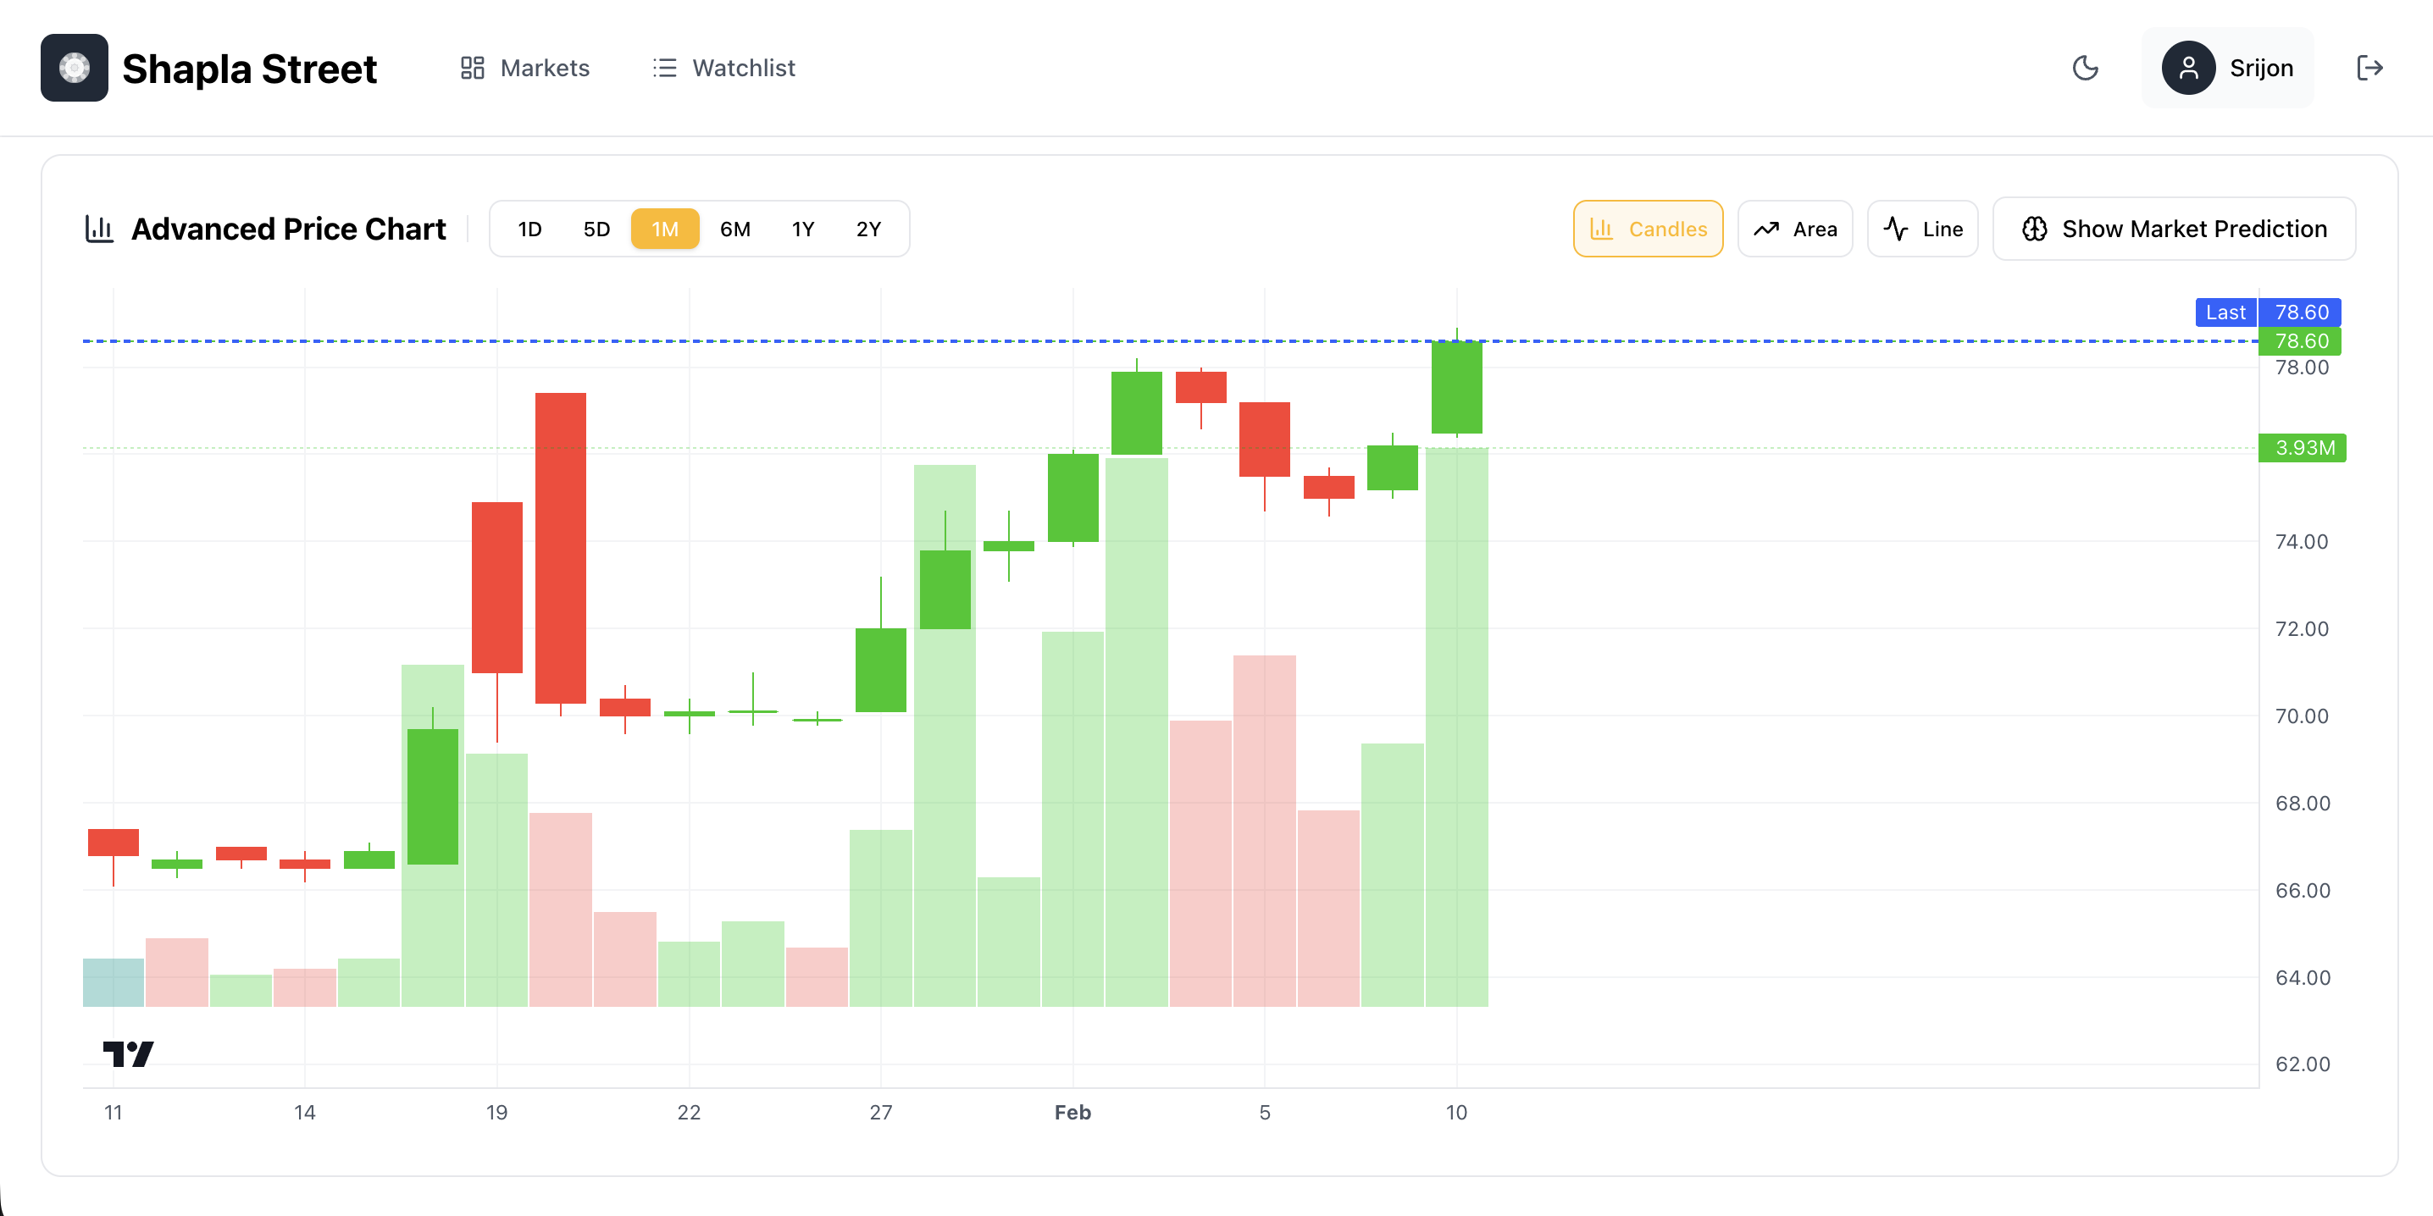Screen dimensions: 2433x1216
Task: Click the TradingView logo on the chart
Action: pyautogui.click(x=128, y=1053)
